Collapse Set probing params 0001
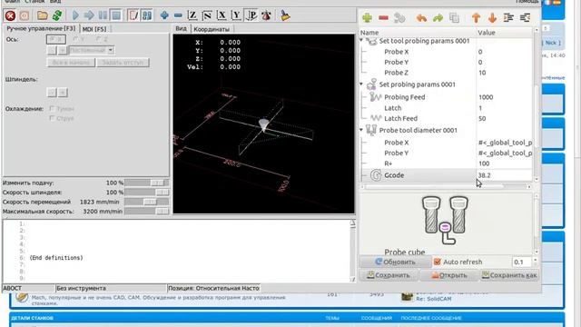Screen dimensions: 581x327 [361, 84]
